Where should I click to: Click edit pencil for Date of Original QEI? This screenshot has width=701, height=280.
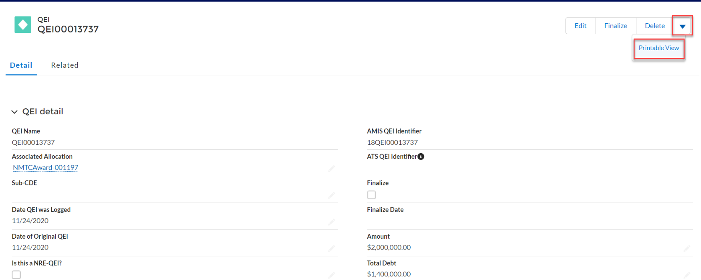pos(331,249)
